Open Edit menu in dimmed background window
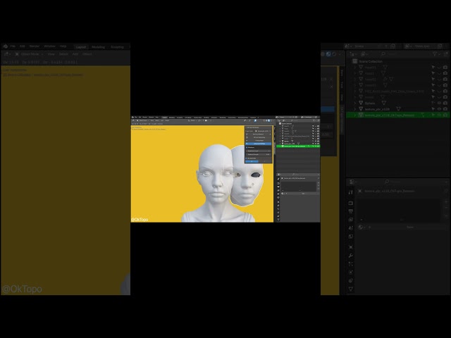 (x=22, y=46)
